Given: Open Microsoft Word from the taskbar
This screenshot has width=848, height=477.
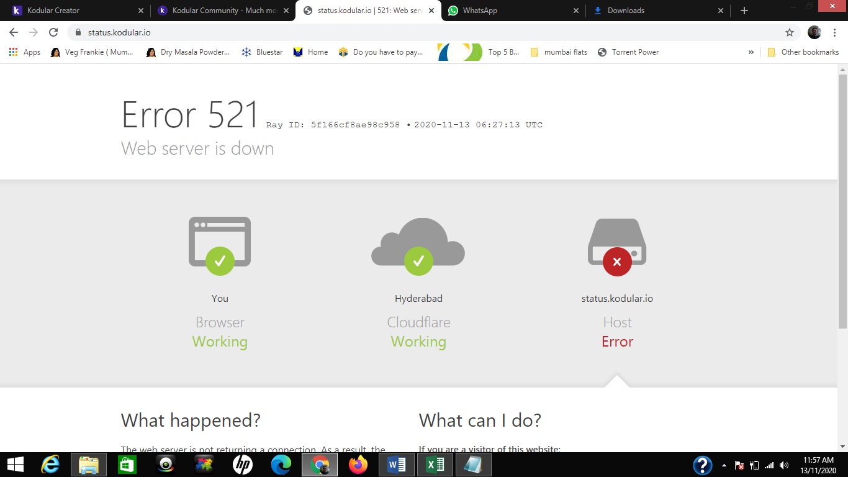Looking at the screenshot, I should (x=397, y=465).
